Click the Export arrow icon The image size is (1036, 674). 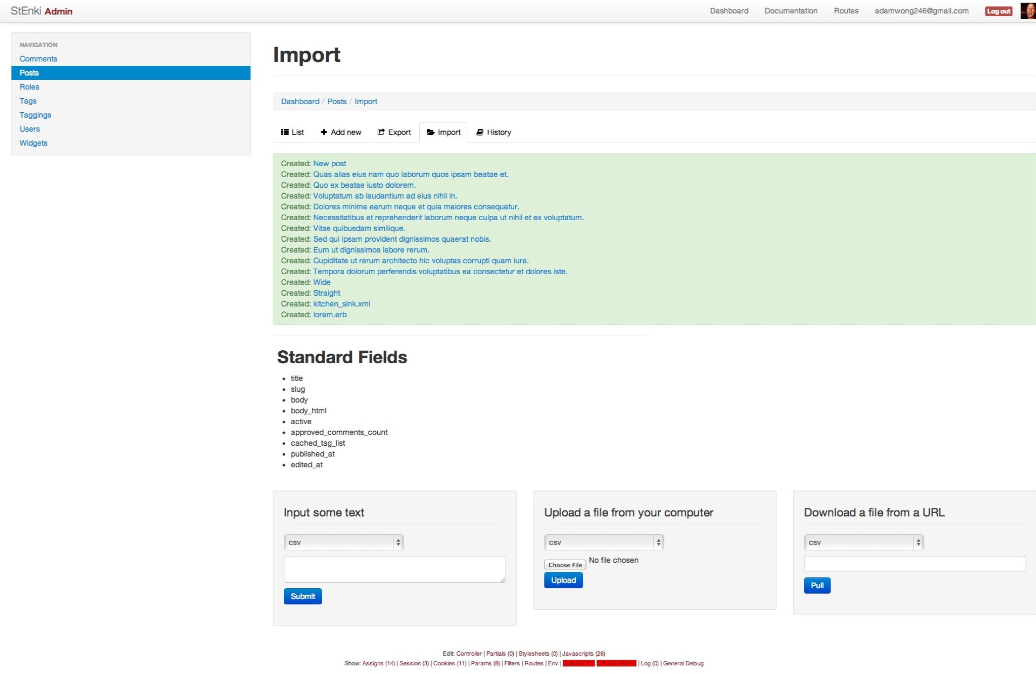[381, 132]
